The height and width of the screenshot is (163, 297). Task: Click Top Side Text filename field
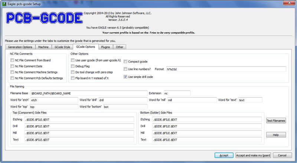pos(79,140)
